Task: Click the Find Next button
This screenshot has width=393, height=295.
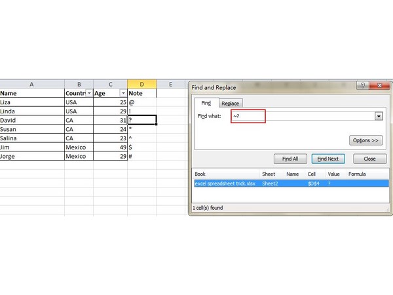Action: [328, 159]
